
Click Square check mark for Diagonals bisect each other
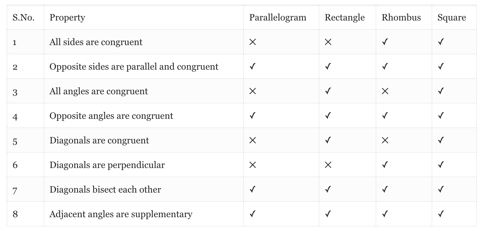(441, 189)
